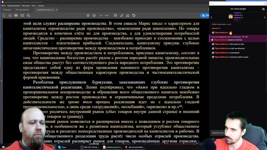
Task: Open the Просмотр menu
Action: click(25, 5)
